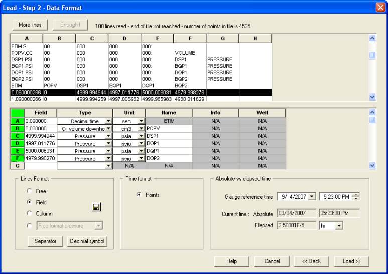Open the elapsed time unit hr dropdown

tap(339, 226)
